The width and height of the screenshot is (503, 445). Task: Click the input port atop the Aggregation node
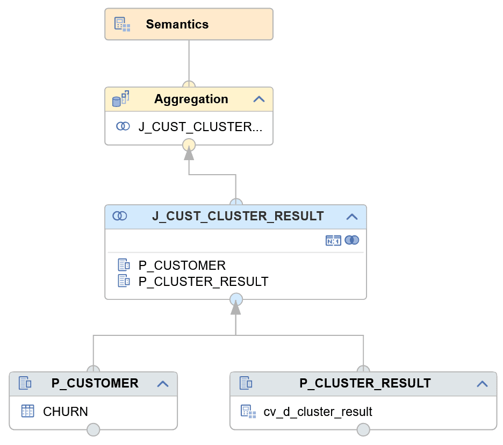189,84
